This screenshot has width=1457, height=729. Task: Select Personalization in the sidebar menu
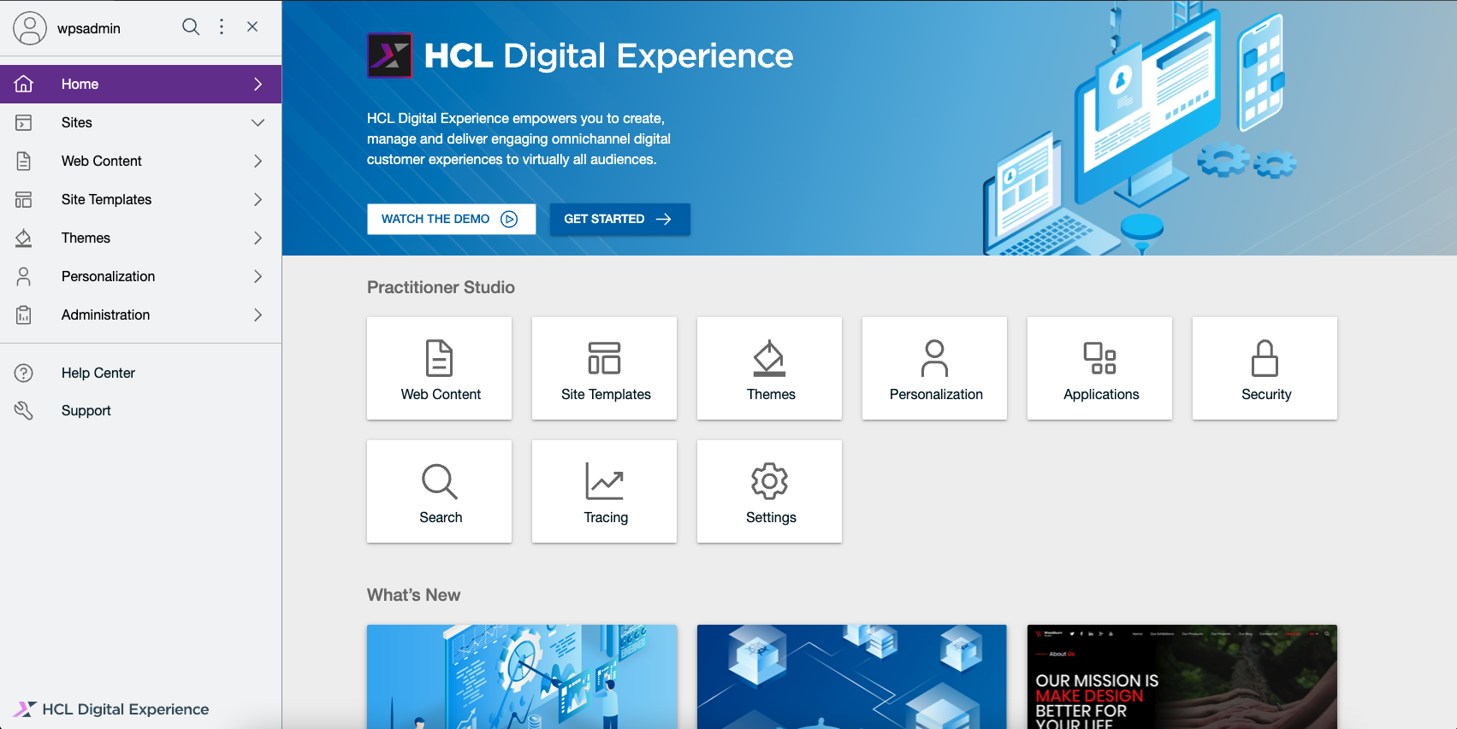140,276
